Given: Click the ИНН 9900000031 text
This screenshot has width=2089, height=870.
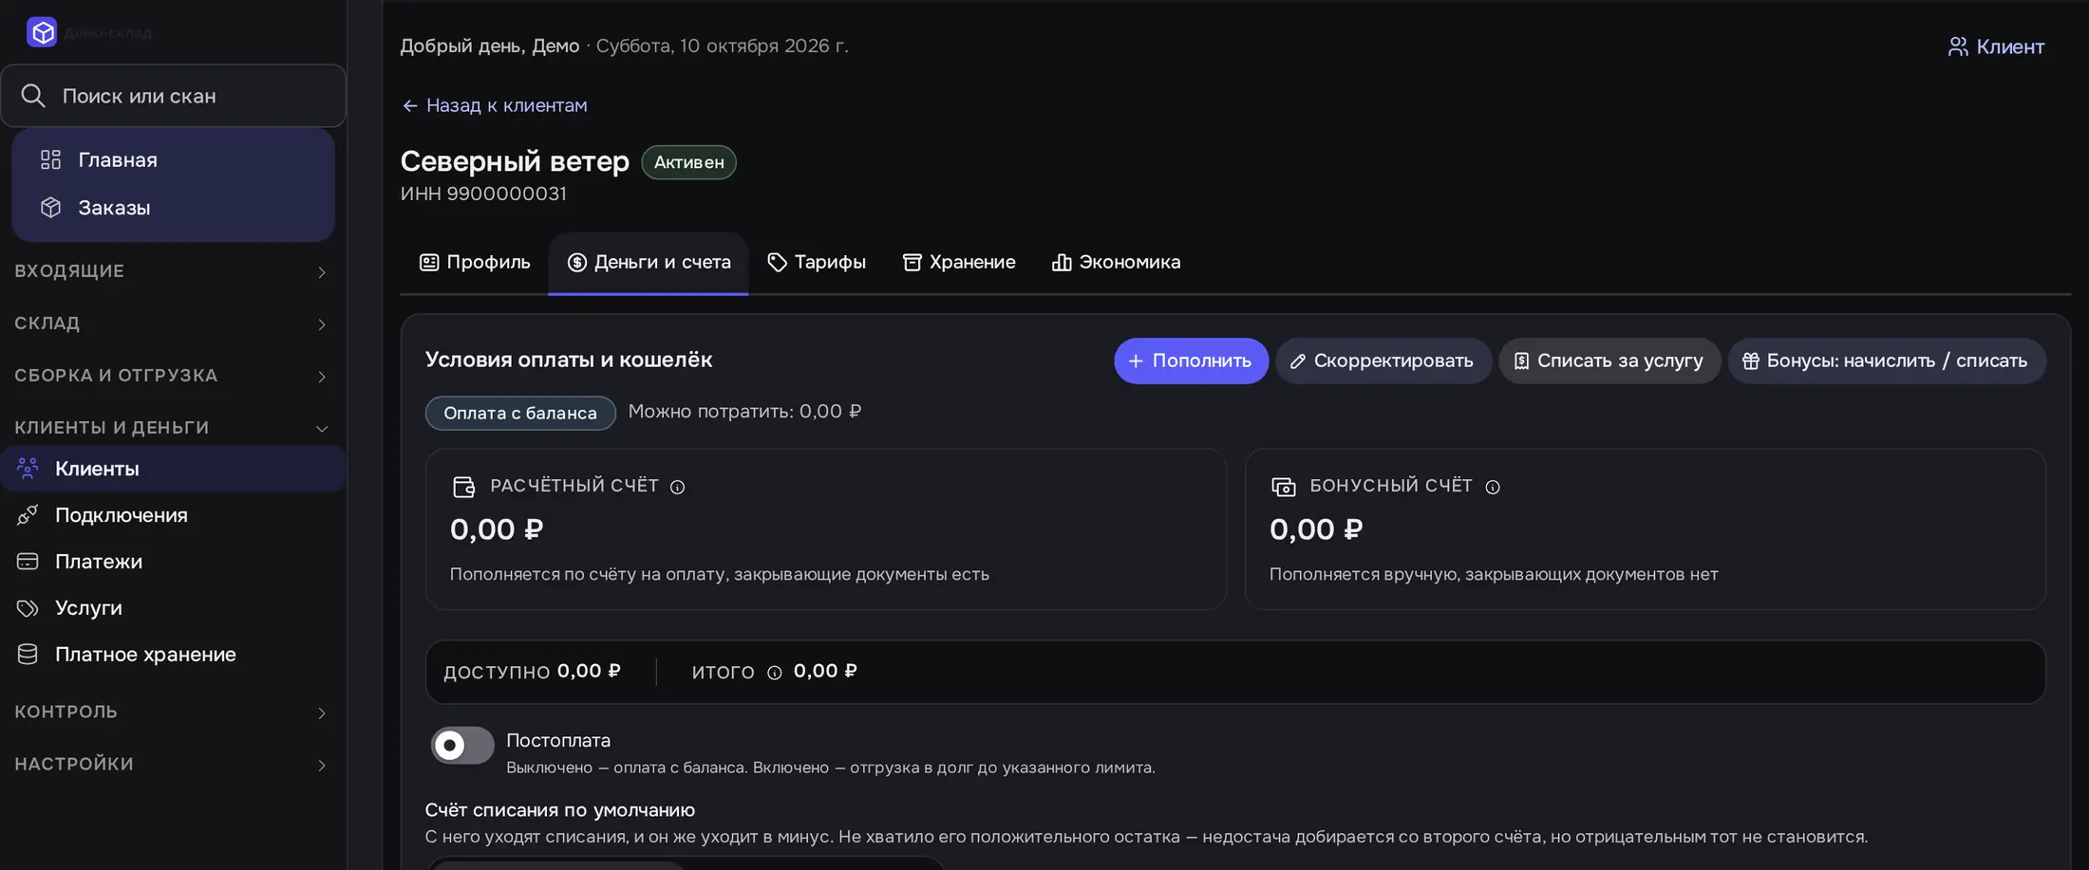Looking at the screenshot, I should (x=483, y=194).
